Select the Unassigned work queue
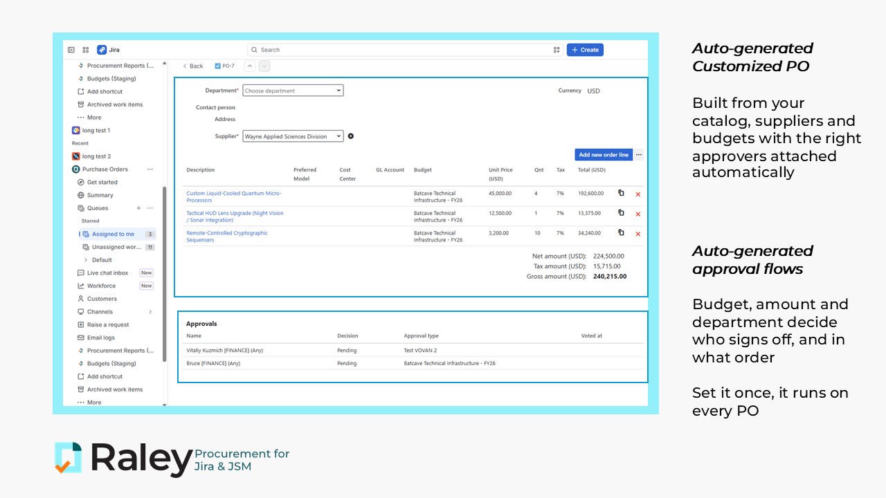The height and width of the screenshot is (498, 886). [x=117, y=247]
